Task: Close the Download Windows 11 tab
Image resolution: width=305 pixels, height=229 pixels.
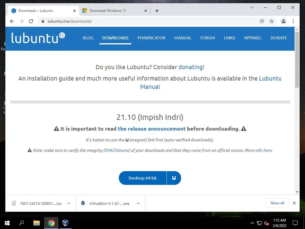Action: click(x=145, y=11)
